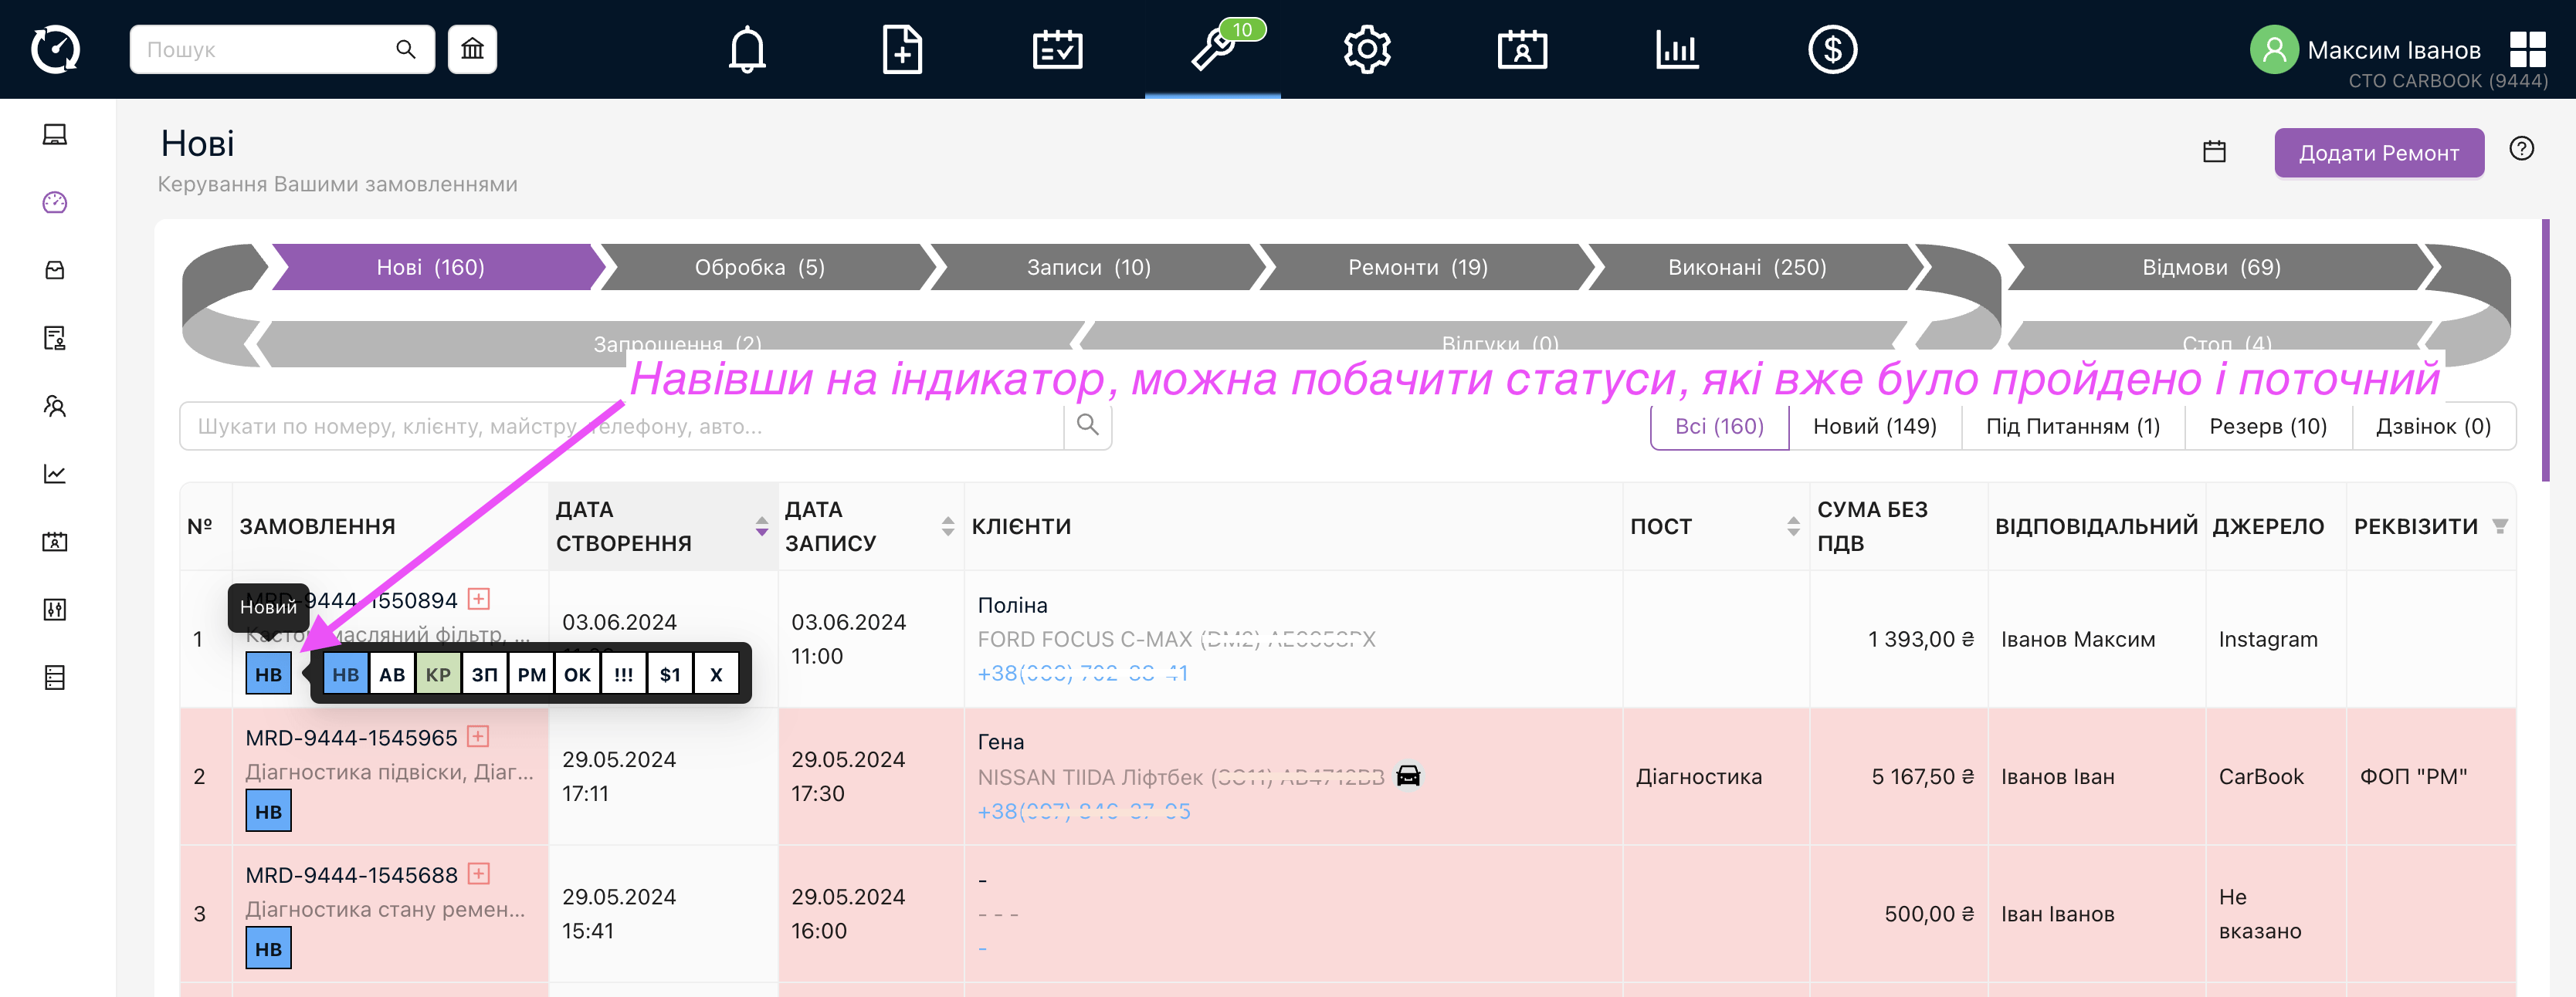Open the notifications bell icon
Screen dimensions: 2576x997
[747, 49]
